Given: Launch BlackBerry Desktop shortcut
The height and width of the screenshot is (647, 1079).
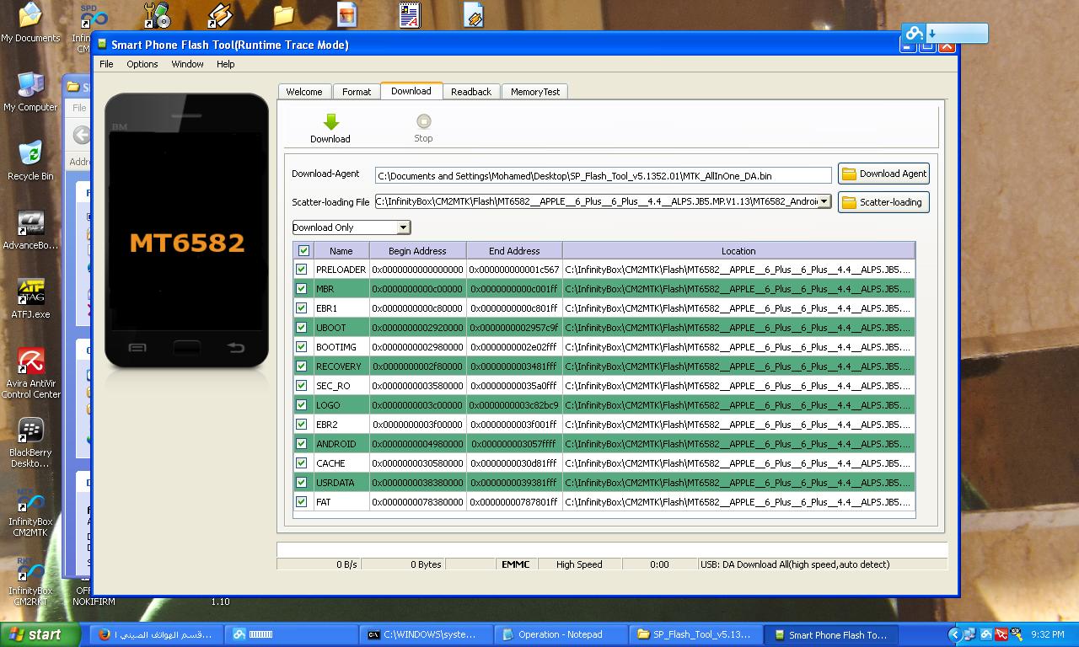Looking at the screenshot, I should (30, 430).
